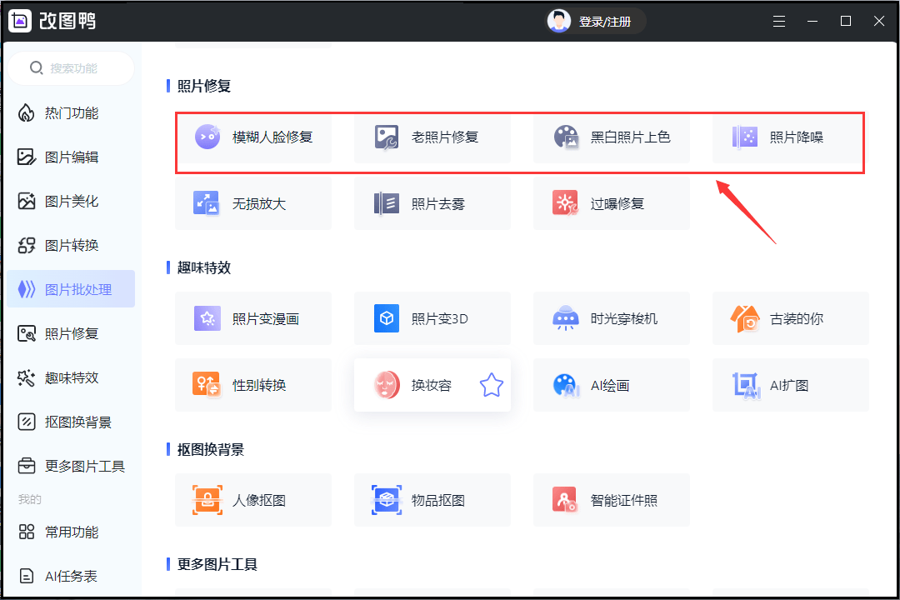900x600 pixels.
Task: Open 模糊人脸修复 face repair tool
Action: point(253,137)
